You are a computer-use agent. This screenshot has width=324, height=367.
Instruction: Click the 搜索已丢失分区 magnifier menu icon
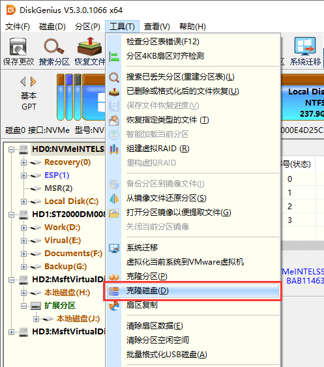click(114, 77)
